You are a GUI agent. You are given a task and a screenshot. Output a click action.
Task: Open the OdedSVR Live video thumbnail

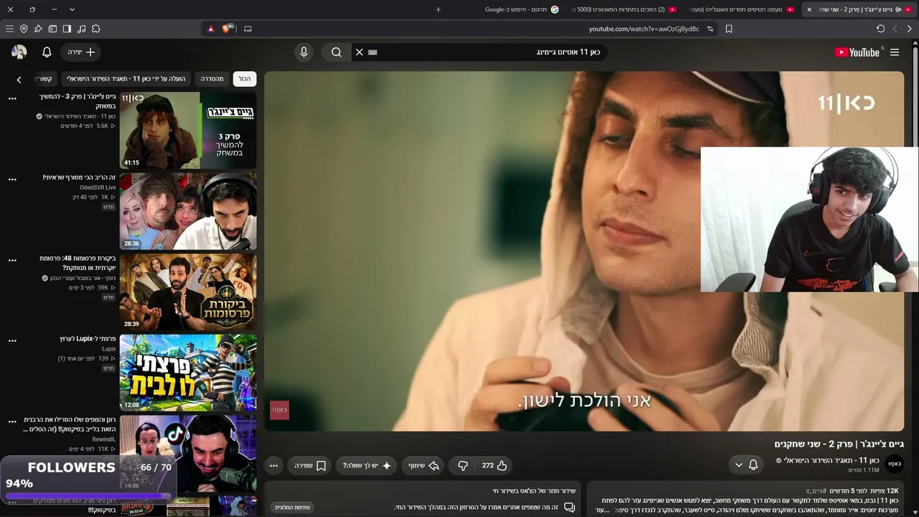[x=188, y=211]
